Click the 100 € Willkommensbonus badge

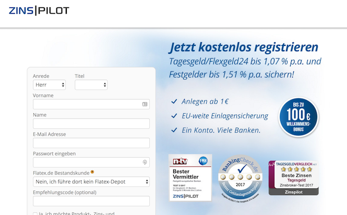point(298,117)
